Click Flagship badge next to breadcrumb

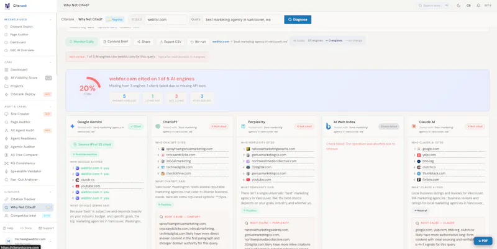tap(115, 20)
